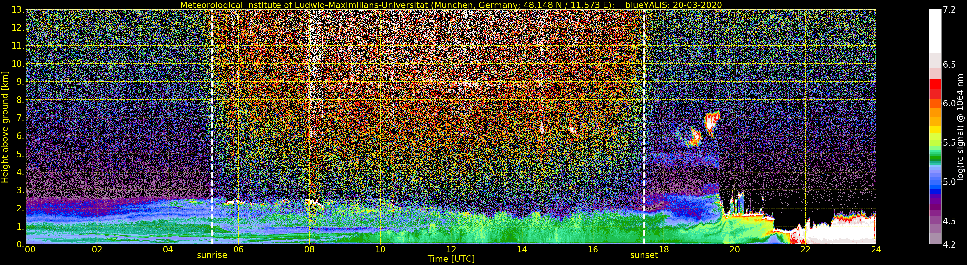The height and width of the screenshot is (265, 967).
Task: Click the 'sunset' label below the time axis
Action: click(644, 255)
